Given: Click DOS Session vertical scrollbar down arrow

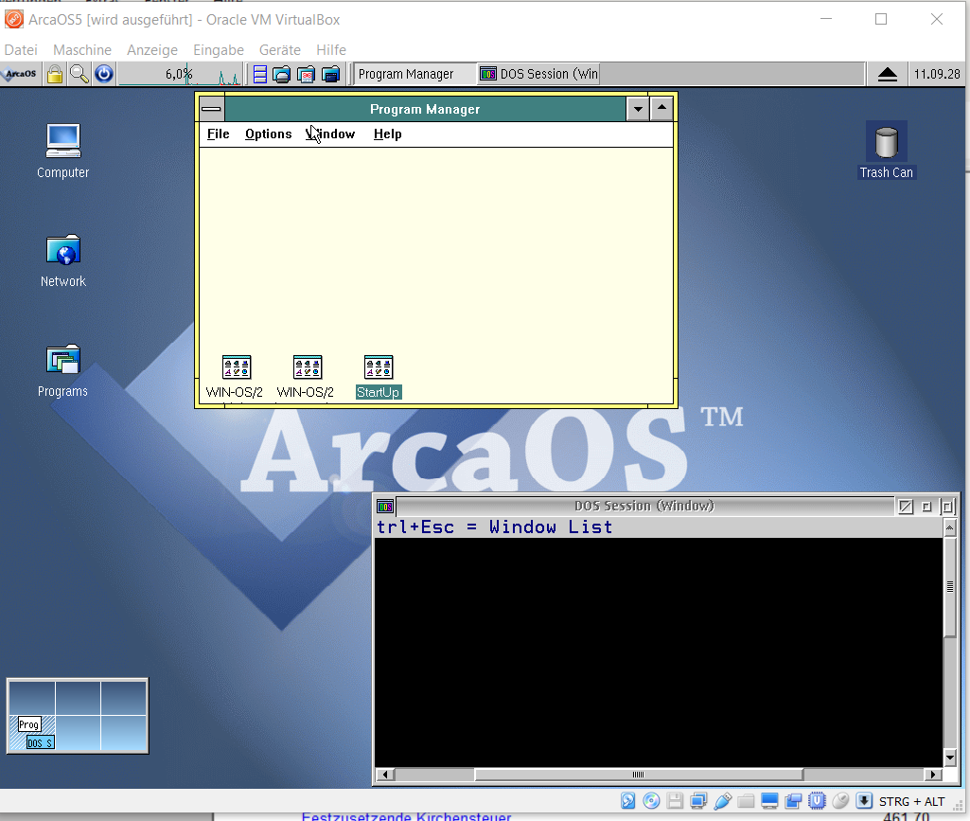Looking at the screenshot, I should click(949, 757).
